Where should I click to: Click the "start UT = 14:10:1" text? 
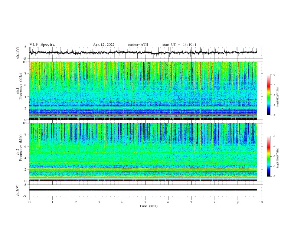pos(179,45)
